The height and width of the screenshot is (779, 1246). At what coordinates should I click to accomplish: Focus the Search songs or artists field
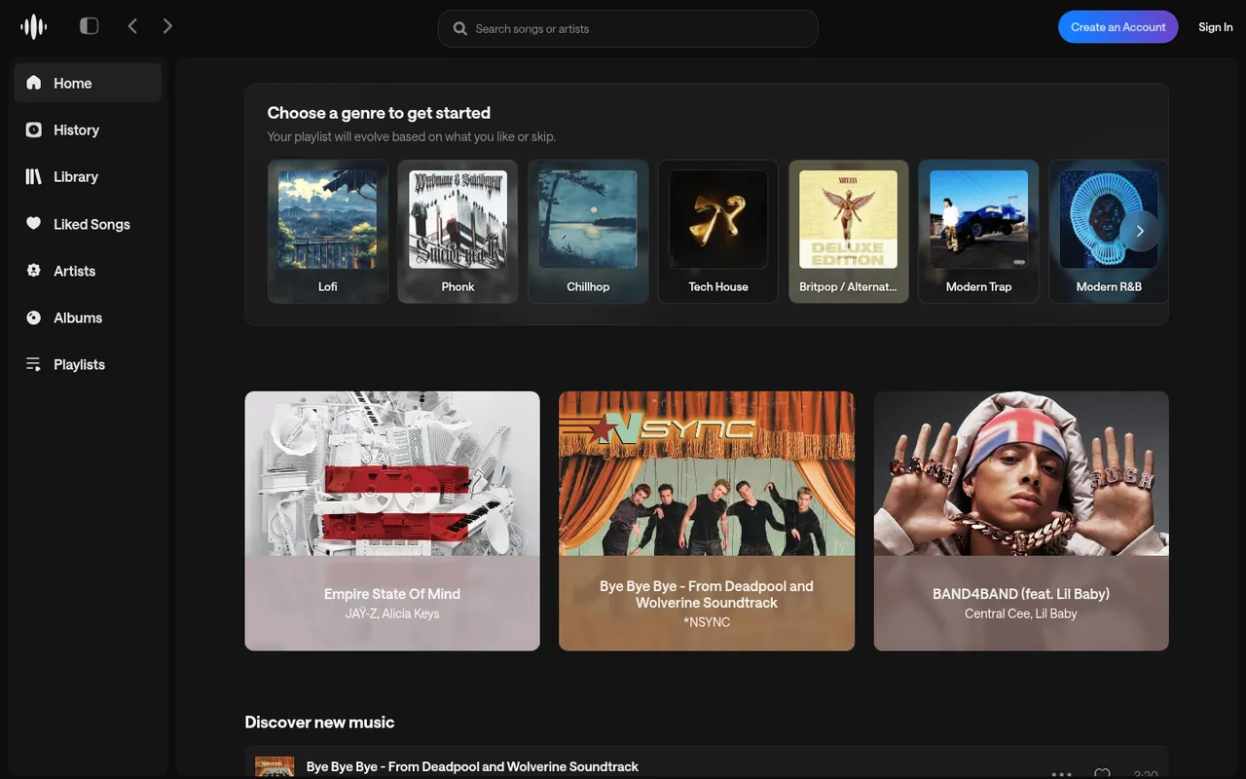click(x=628, y=28)
